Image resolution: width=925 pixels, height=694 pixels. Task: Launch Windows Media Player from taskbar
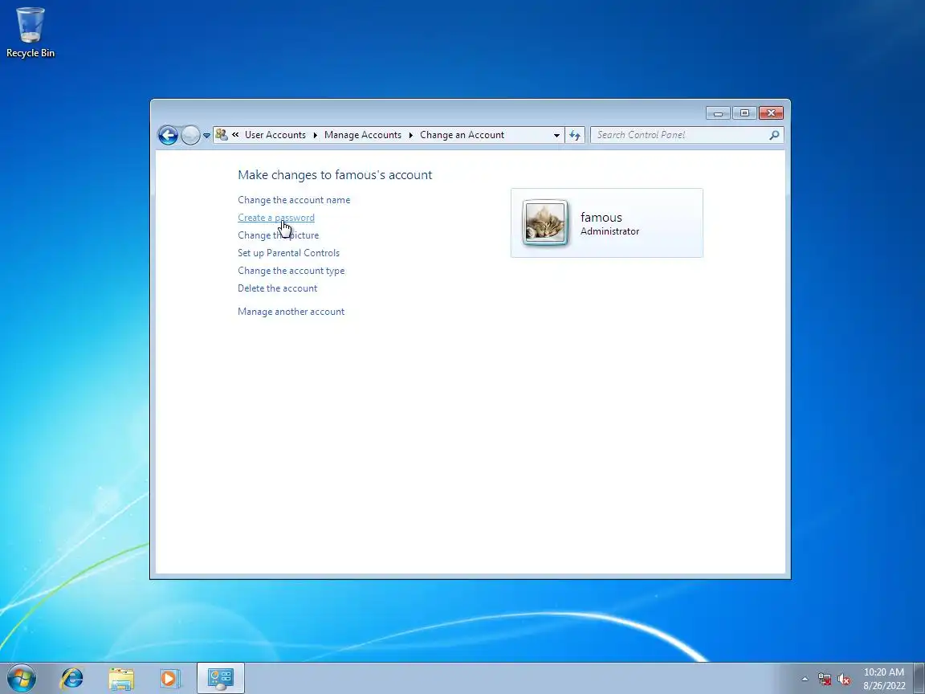[170, 679]
